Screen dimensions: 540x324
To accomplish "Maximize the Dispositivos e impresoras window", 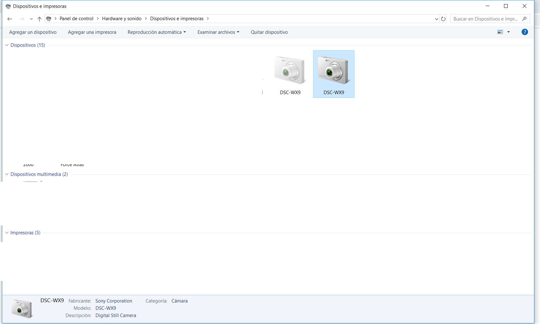I will 506,6.
